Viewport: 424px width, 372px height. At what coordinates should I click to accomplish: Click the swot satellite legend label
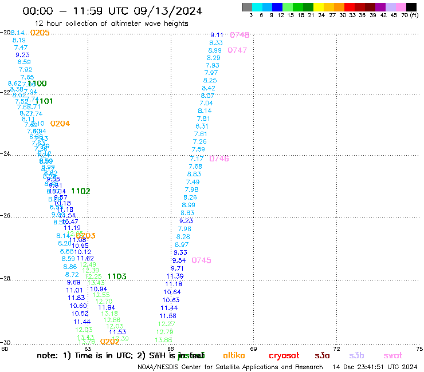click(393, 355)
